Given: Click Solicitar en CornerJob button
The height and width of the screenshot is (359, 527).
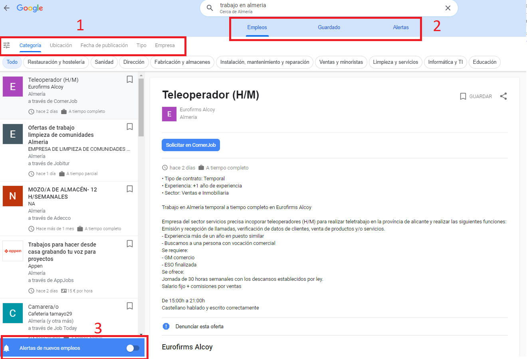Looking at the screenshot, I should (x=191, y=145).
